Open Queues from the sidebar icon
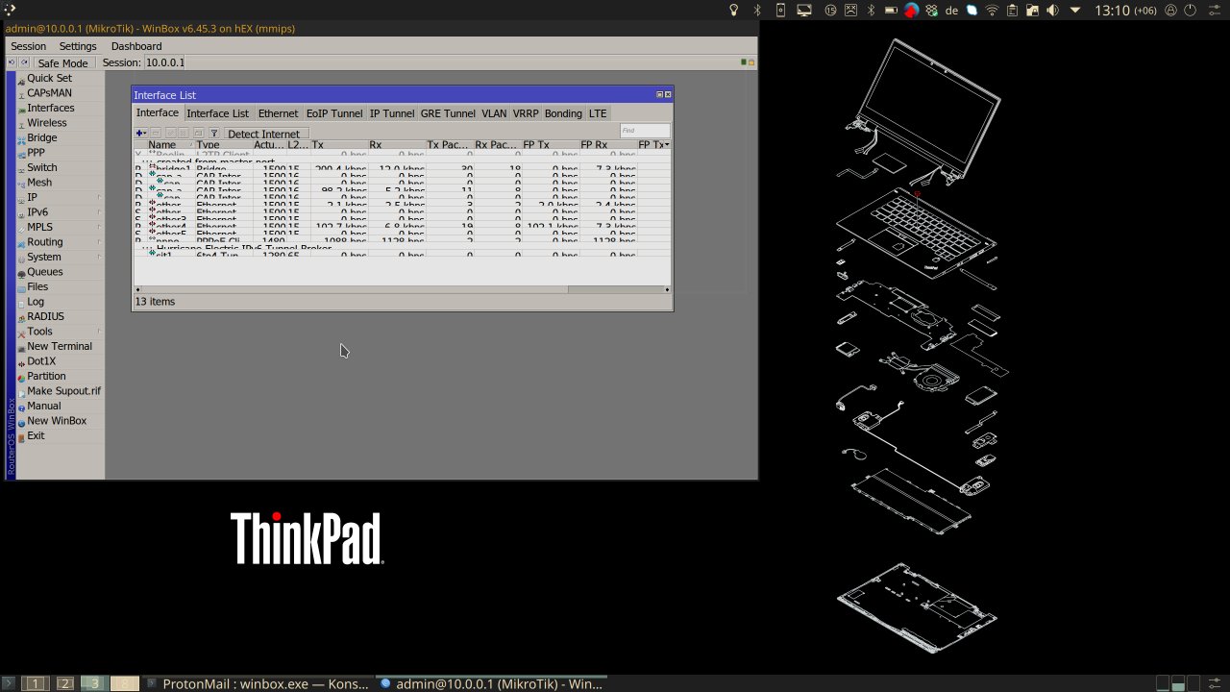 (21, 272)
